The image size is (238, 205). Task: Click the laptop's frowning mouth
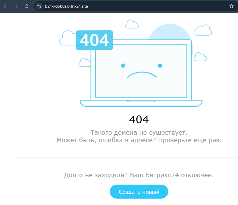(x=142, y=75)
